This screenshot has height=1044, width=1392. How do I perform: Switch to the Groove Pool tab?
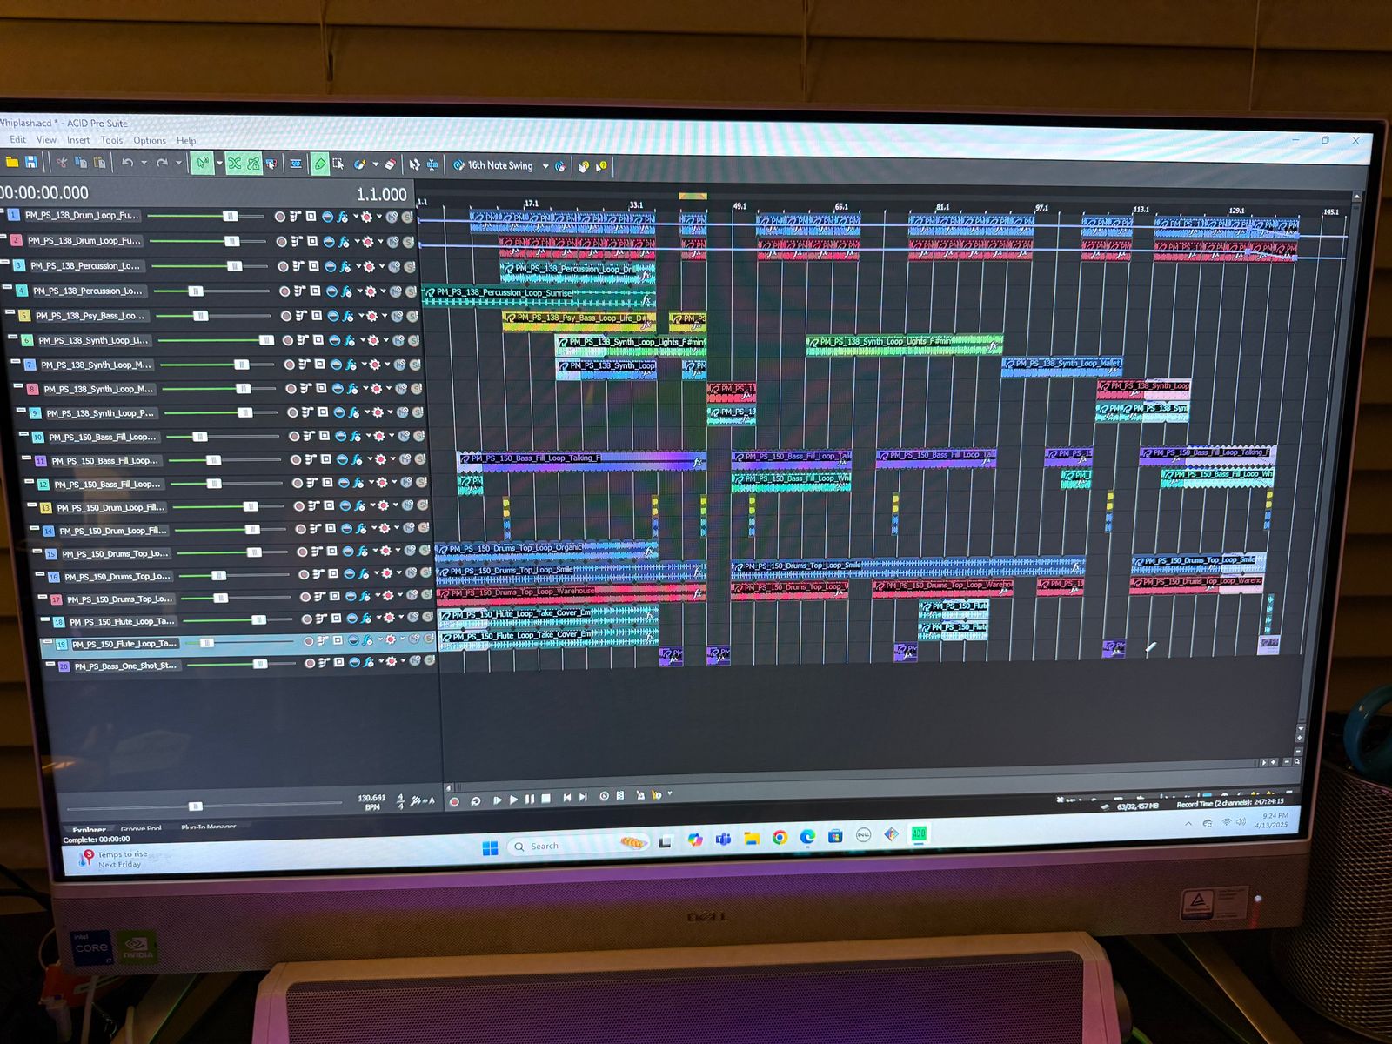click(141, 829)
